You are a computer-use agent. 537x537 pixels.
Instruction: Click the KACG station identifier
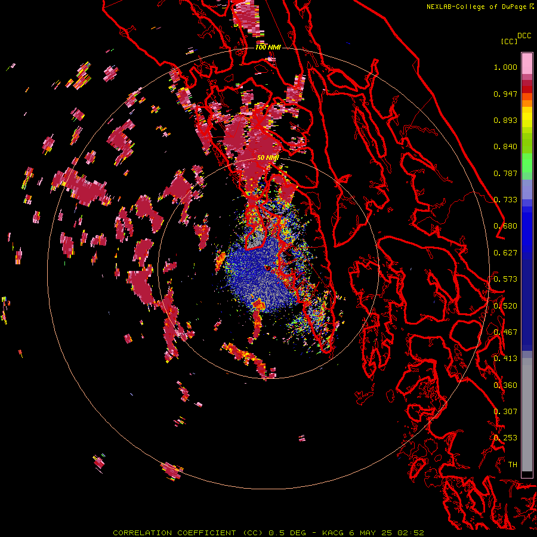pyautogui.click(x=333, y=533)
